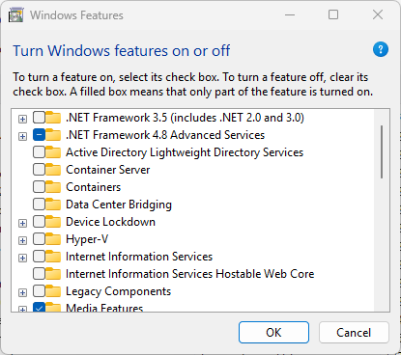401x355 pixels.
Task: Select the Containers feature label
Action: 94,187
